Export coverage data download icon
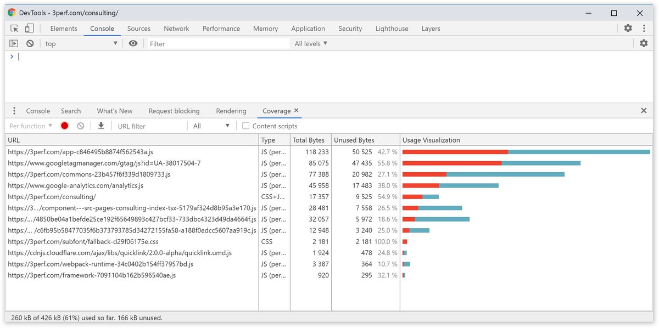Screen dimensions: 659x328 [x=101, y=126]
